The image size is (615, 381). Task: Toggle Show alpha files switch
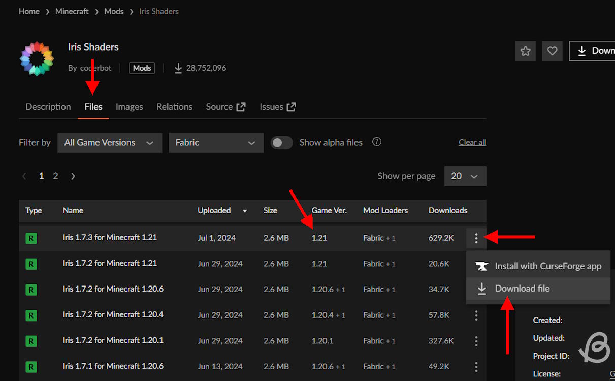click(x=281, y=143)
